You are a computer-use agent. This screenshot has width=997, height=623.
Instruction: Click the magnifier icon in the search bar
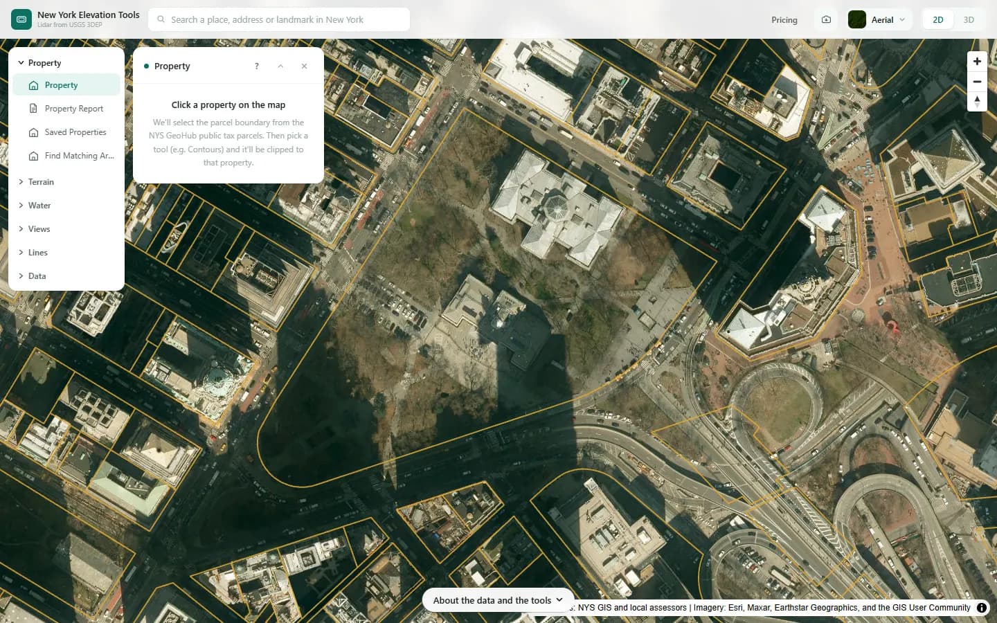(x=161, y=19)
